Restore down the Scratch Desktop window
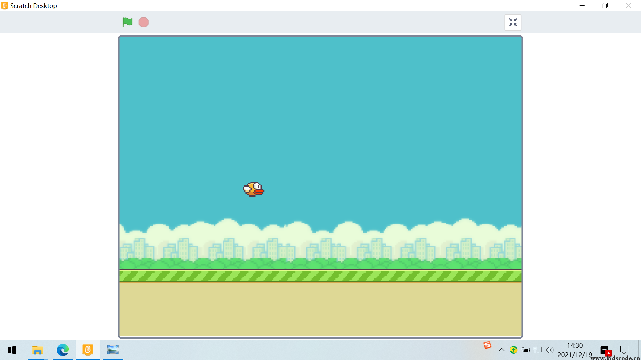 click(605, 6)
